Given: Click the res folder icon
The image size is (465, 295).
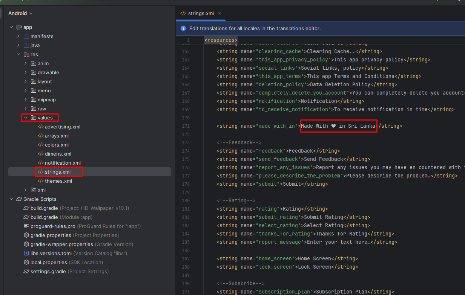Looking at the screenshot, I should (26, 55).
